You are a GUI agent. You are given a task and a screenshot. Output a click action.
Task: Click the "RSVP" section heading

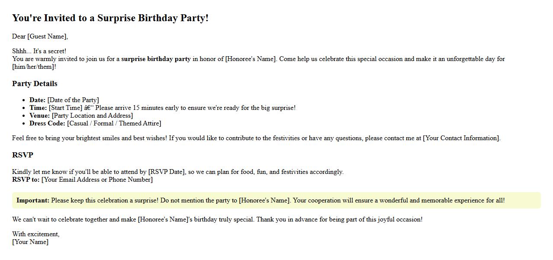click(x=23, y=155)
